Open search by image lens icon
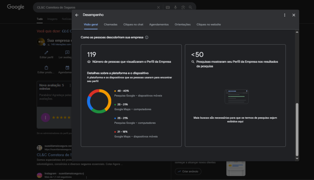This screenshot has width=314, height=180. [x=183, y=7]
